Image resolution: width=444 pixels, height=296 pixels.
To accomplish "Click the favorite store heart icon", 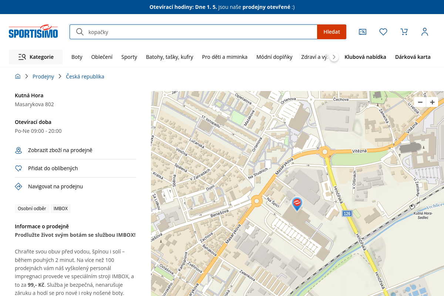I will [18, 168].
